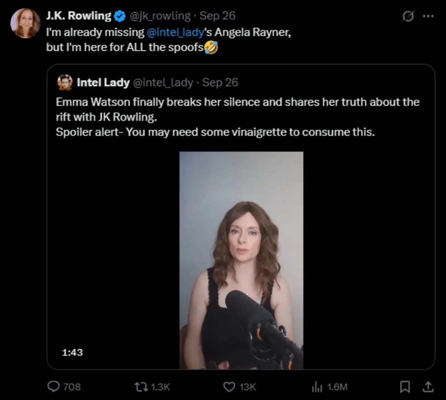Screen dimensions: 446x400
Task: Click the Sep 26 timestamp beside @jk_rowling
Action: 218,16
